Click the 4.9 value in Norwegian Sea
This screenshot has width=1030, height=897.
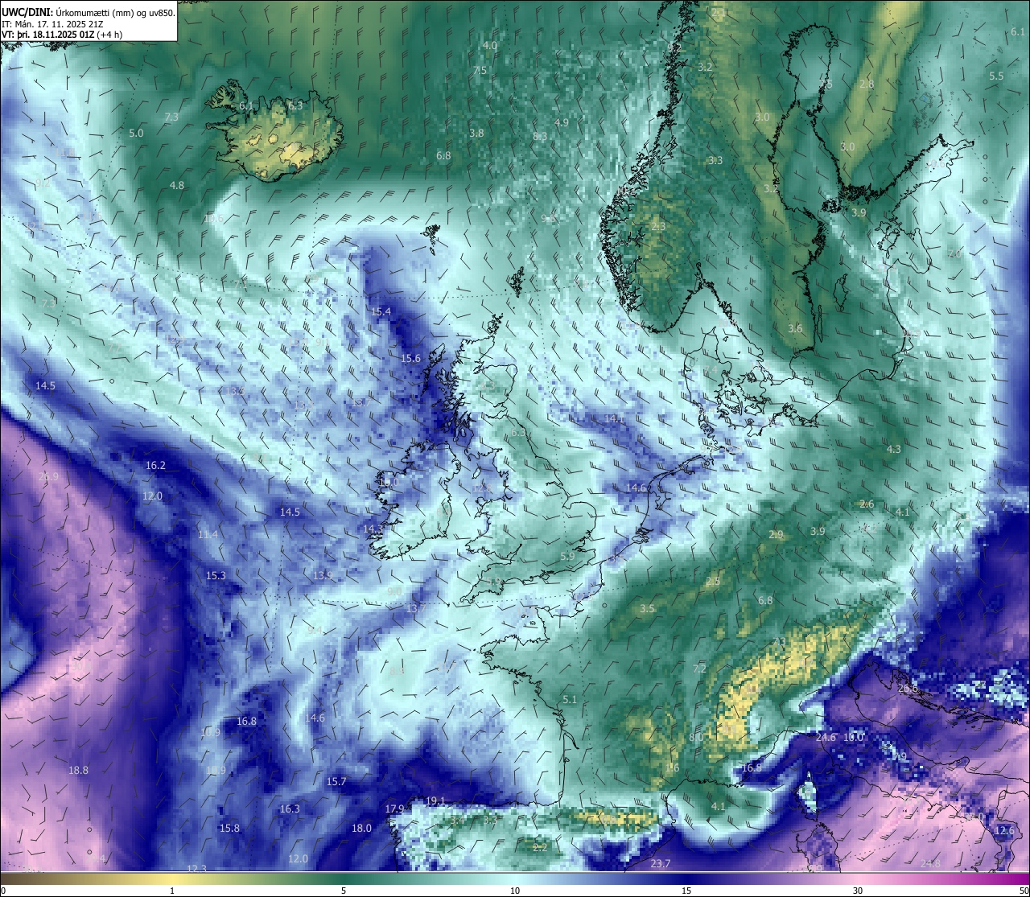click(x=562, y=122)
